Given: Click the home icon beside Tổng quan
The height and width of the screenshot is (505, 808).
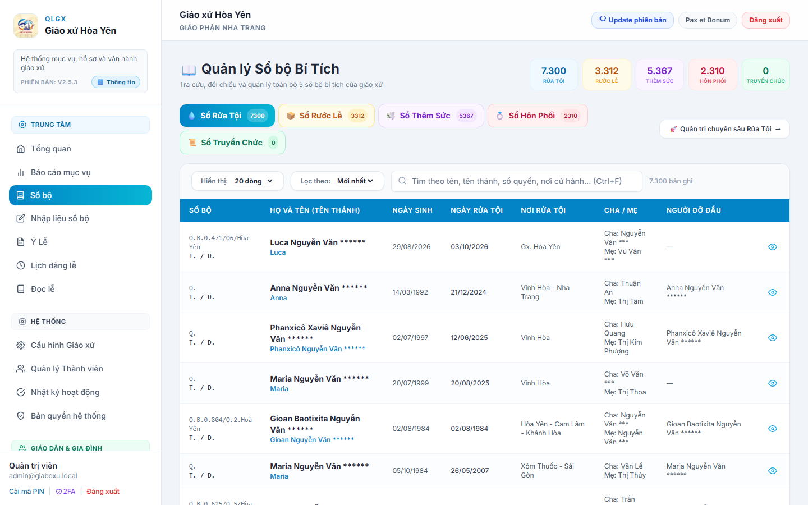Looking at the screenshot, I should (21, 149).
